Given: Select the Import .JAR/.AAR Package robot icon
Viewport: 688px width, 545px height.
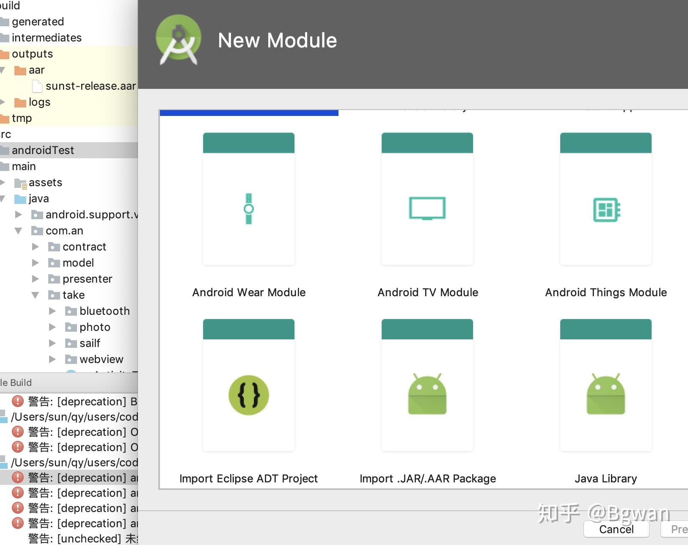Looking at the screenshot, I should click(427, 395).
